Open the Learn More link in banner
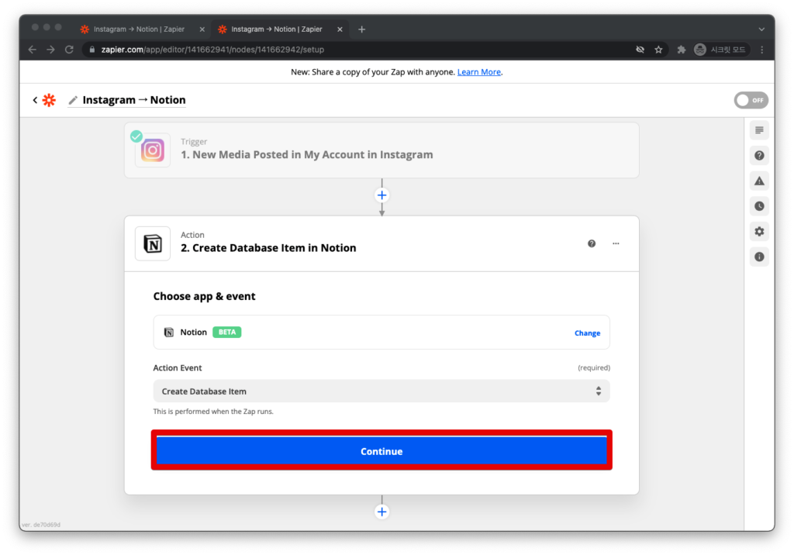 click(479, 72)
